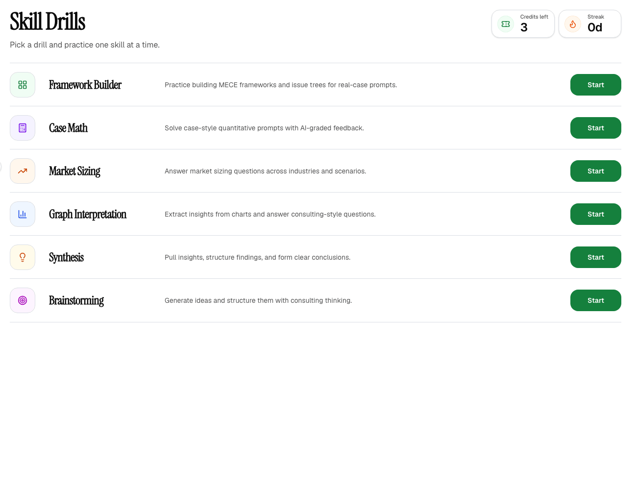Click the Skill Drills page heading
Image resolution: width=637 pixels, height=490 pixels.
click(48, 22)
